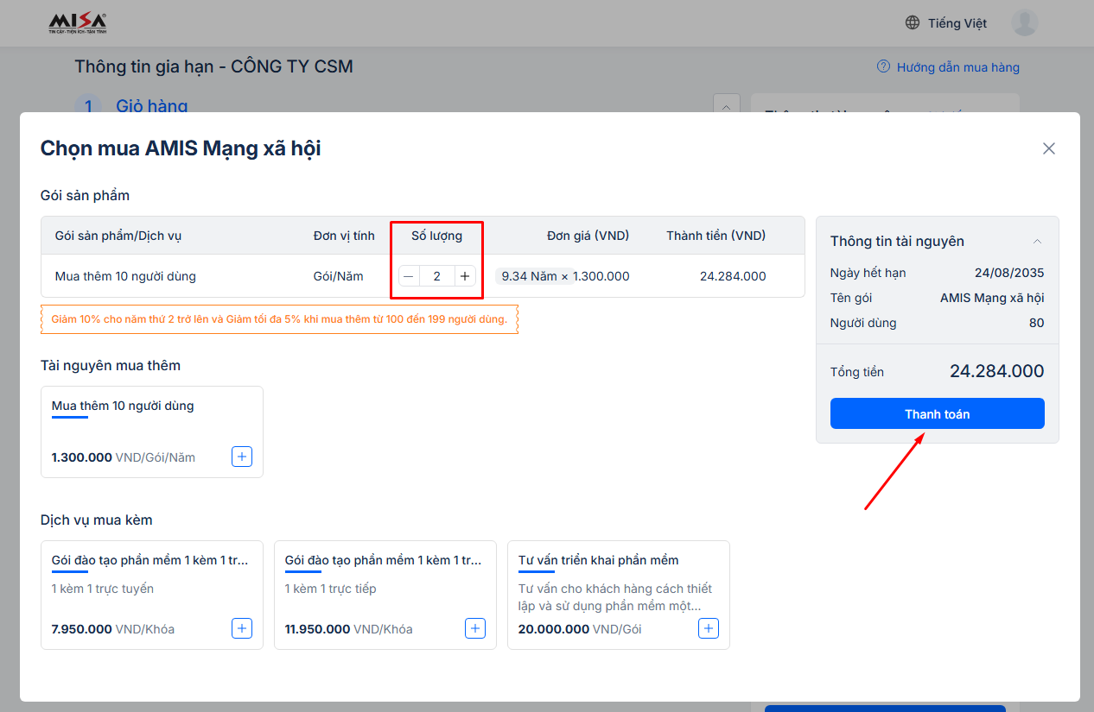Collapse the Giỏ hàng section chevron behind dialog
The width and height of the screenshot is (1094, 712).
coord(726,106)
